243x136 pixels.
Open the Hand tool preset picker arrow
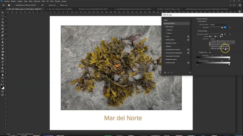pyautogui.click(x=11, y=5)
